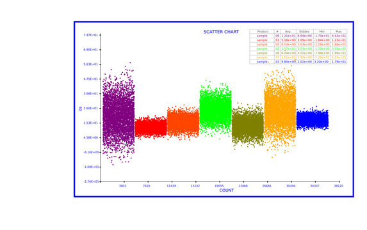Click Avg value 6.04e+00
This screenshot has width=367, height=230.
click(288, 53)
